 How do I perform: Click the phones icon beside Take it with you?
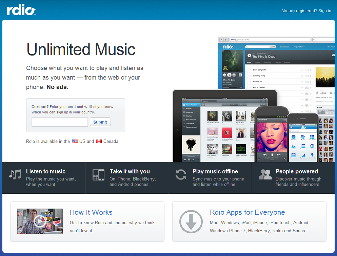click(98, 175)
